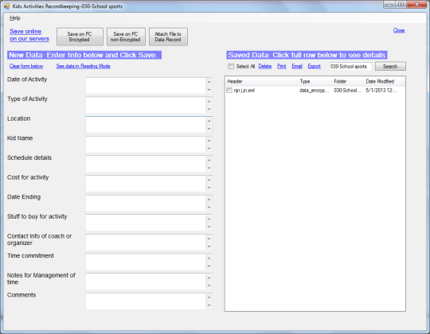The height and width of the screenshot is (334, 430).
Task: Click scroll up arrow of Stuff to buy field
Action: [209, 219]
